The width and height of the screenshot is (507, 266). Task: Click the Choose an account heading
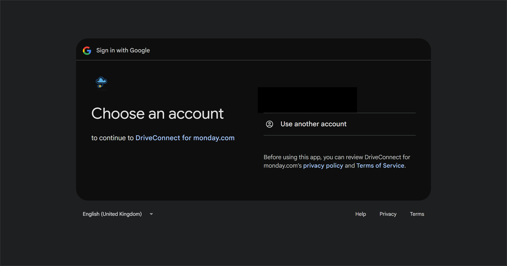tap(157, 113)
